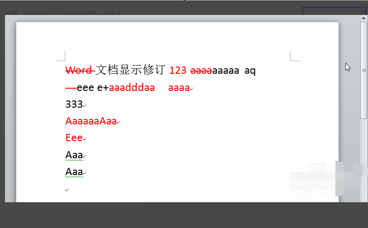Click the first "Aaa" line with green underline
The image size is (368, 228).
[x=74, y=155]
